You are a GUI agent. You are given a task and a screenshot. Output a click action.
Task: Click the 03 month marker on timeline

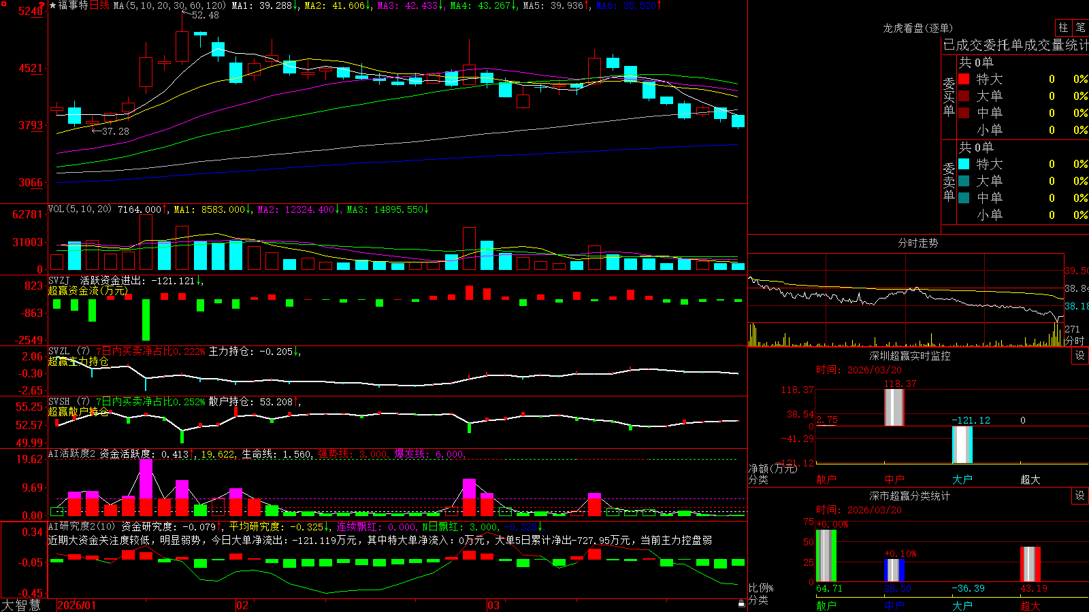(x=493, y=605)
